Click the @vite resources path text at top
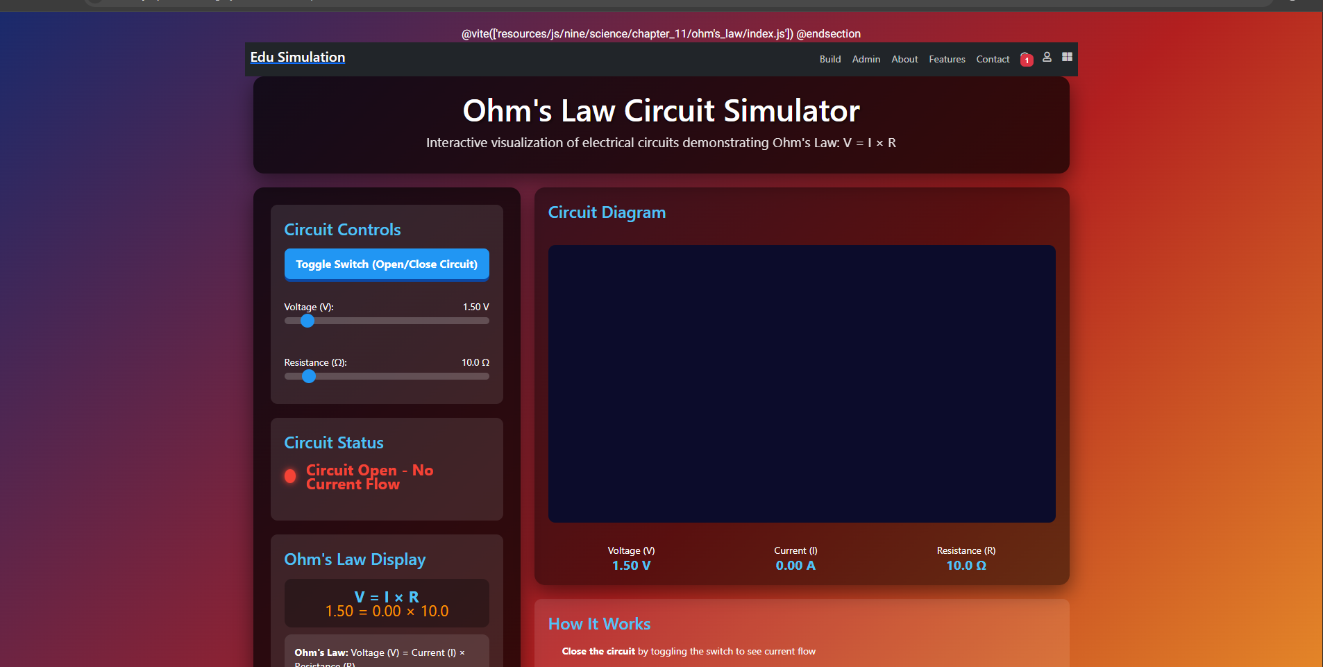Screen dimensions: 1323x667 click(x=661, y=33)
